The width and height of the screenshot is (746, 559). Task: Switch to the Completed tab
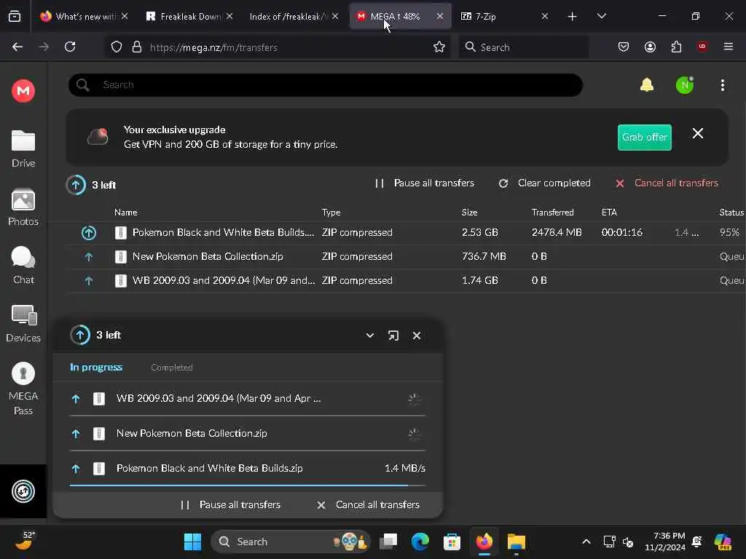tap(172, 368)
